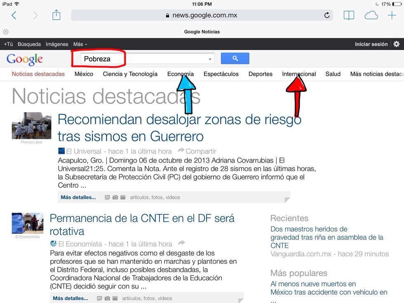Open headline about sismos en Guerrero
The height and width of the screenshot is (303, 404).
[180, 128]
